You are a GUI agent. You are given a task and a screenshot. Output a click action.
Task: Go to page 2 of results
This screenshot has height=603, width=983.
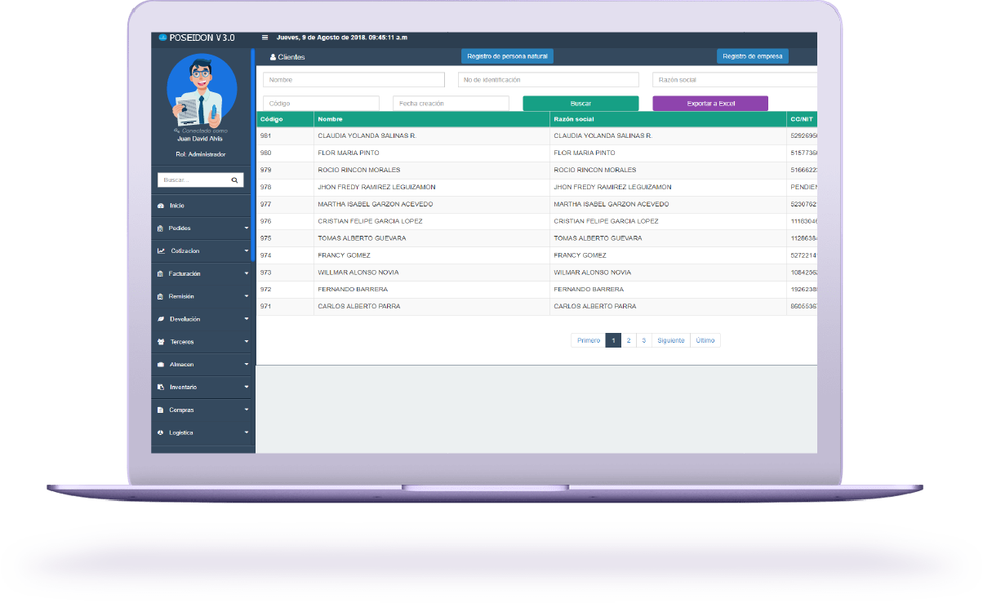[x=628, y=340]
